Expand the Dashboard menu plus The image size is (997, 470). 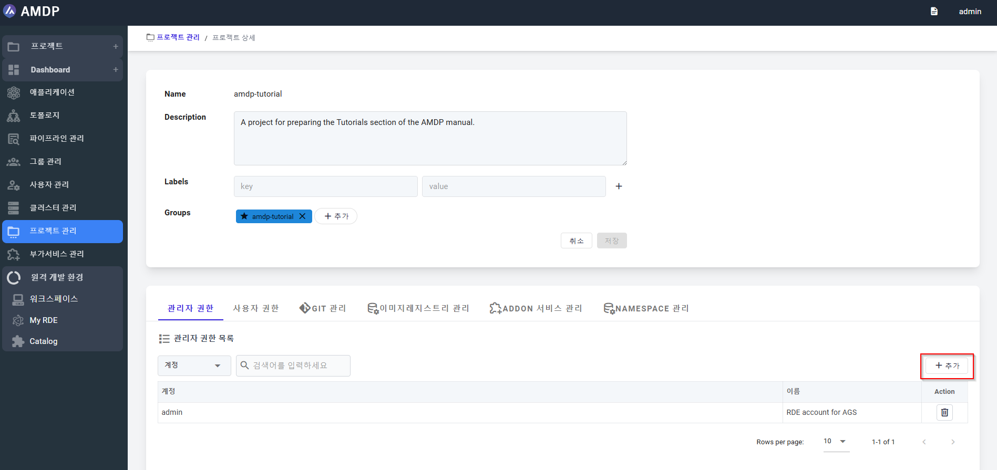pos(116,70)
